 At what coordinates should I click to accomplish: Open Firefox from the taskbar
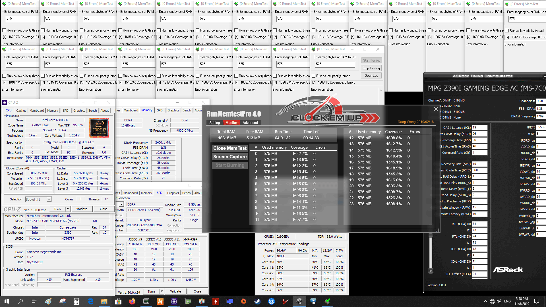[x=132, y=301]
